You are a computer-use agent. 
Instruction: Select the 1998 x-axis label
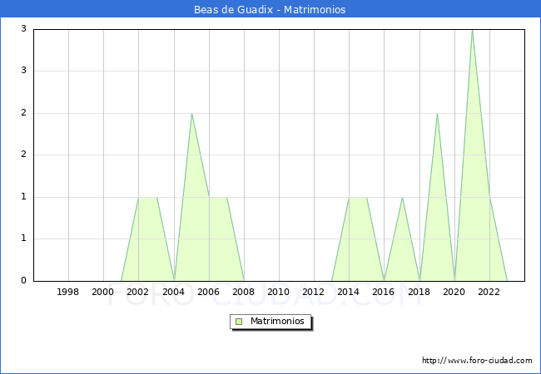pyautogui.click(x=68, y=292)
